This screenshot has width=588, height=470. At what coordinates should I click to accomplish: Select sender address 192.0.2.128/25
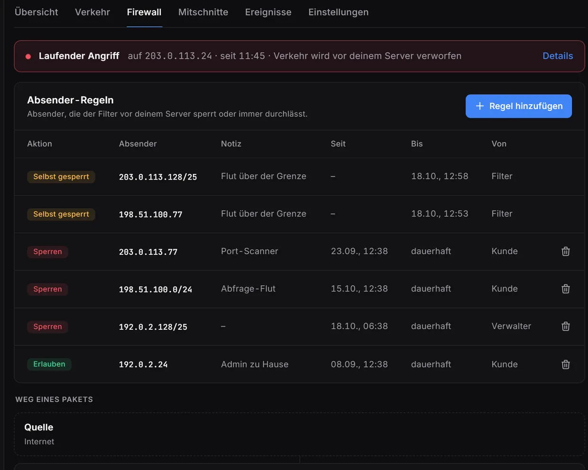(153, 326)
